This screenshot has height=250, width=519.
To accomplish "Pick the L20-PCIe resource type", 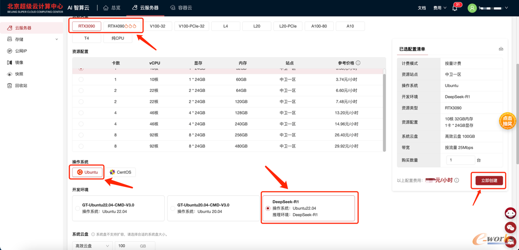I will pyautogui.click(x=288, y=26).
